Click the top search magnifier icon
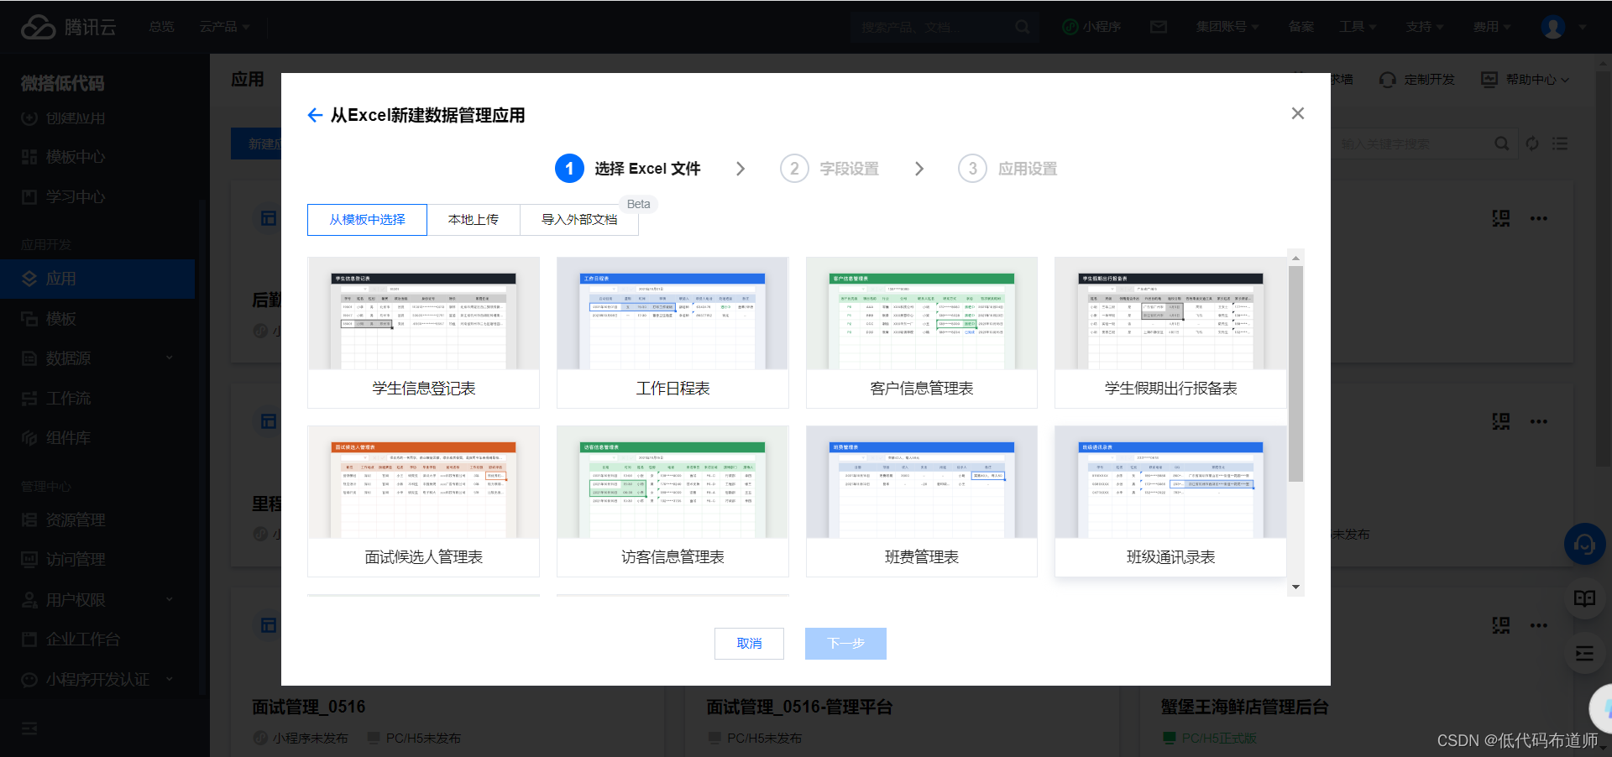 pyautogui.click(x=1022, y=27)
